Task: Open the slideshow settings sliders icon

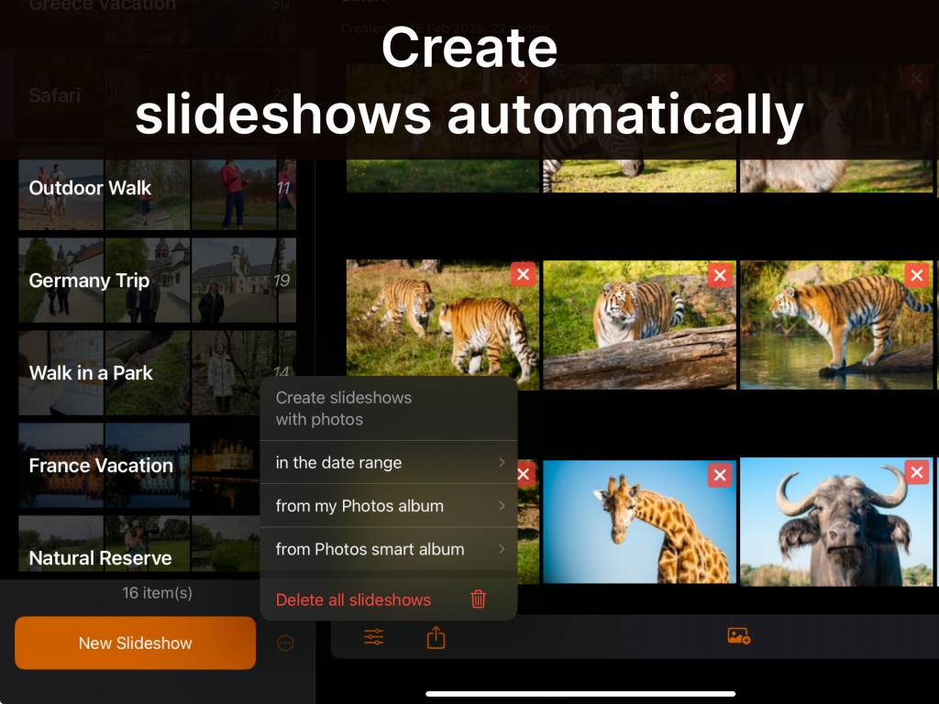Action: 374,636
